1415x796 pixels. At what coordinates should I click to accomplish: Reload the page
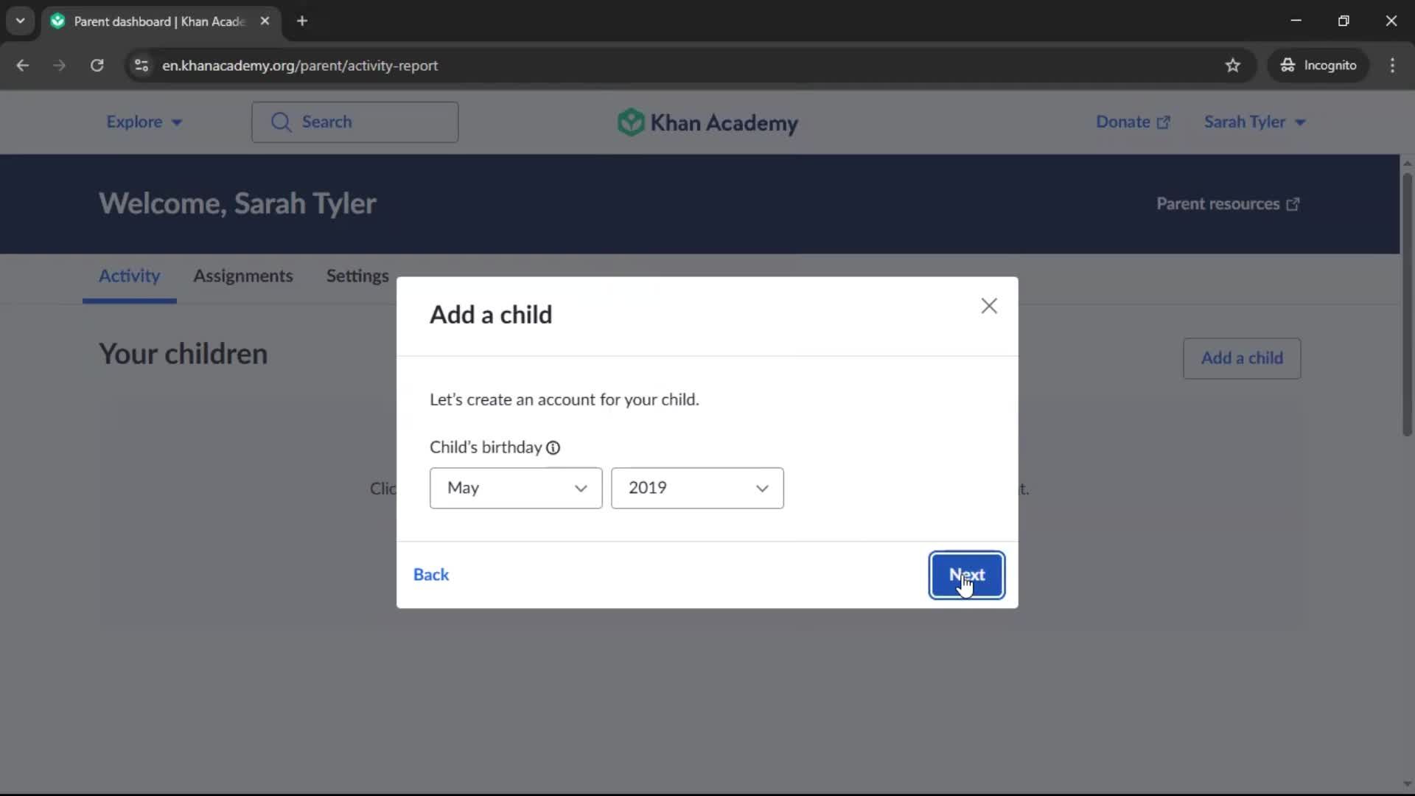click(97, 66)
